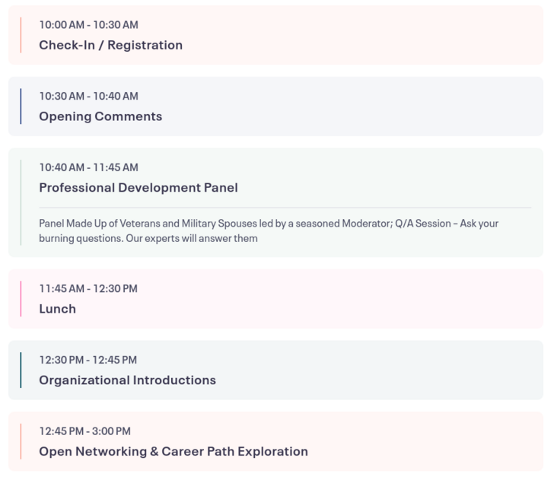Select the 10:30 AM - 10:40 AM time label
554x483 pixels.
tap(89, 96)
